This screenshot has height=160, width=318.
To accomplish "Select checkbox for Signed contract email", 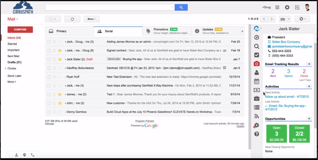I will point(49,50).
